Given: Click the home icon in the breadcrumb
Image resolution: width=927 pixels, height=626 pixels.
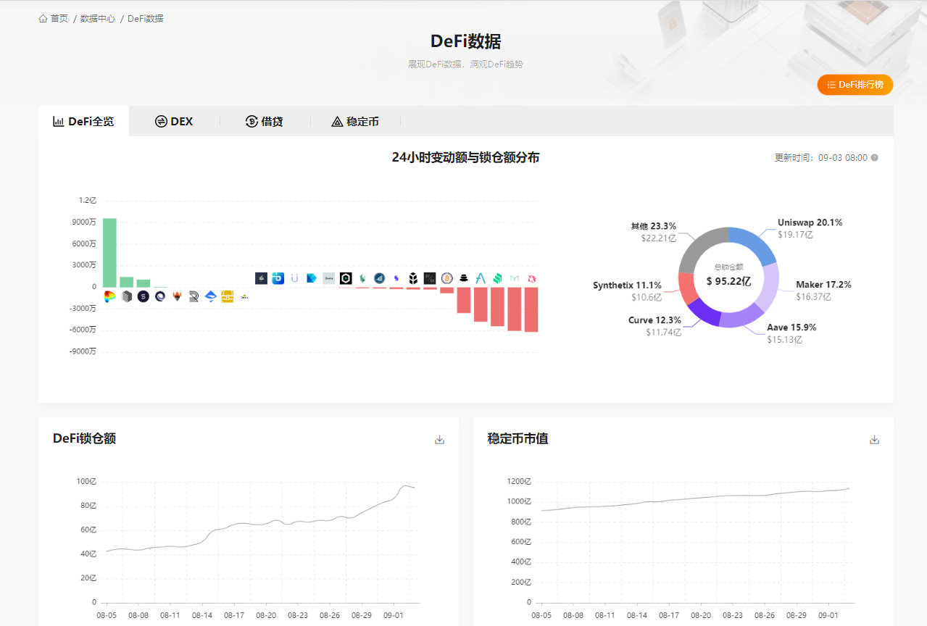Looking at the screenshot, I should [x=42, y=18].
